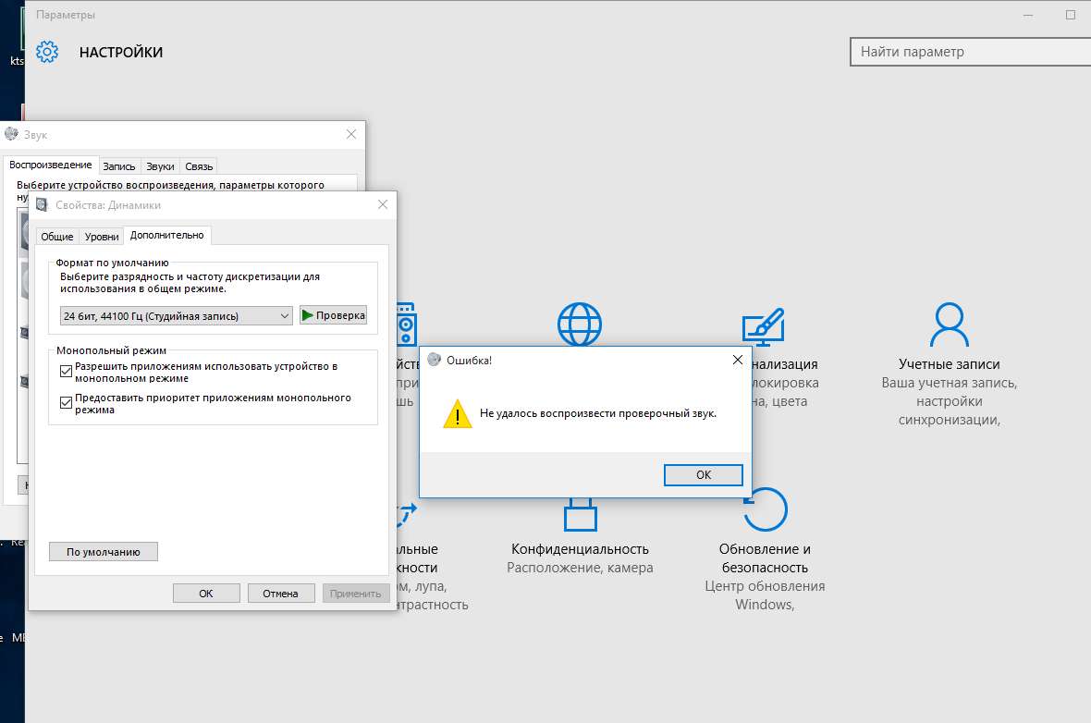1091x723 pixels.
Task: Open Учетные записи settings category
Action: coord(949,364)
